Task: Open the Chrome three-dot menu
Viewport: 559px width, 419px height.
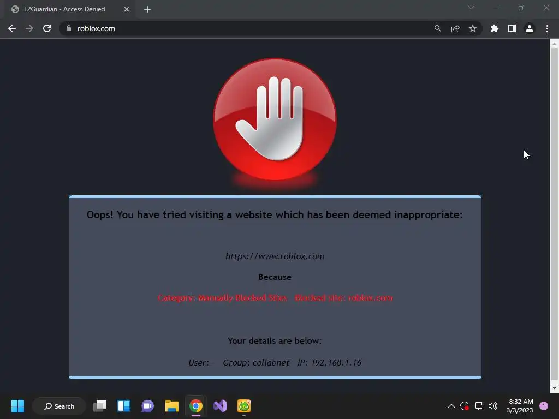Action: (547, 28)
